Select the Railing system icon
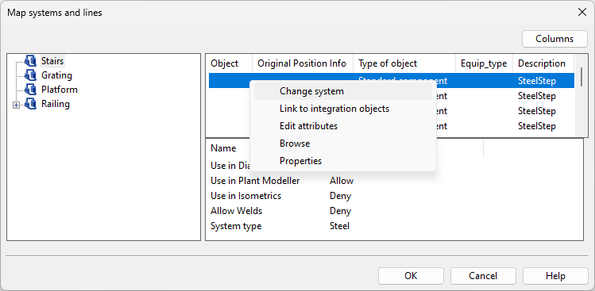 tap(30, 104)
